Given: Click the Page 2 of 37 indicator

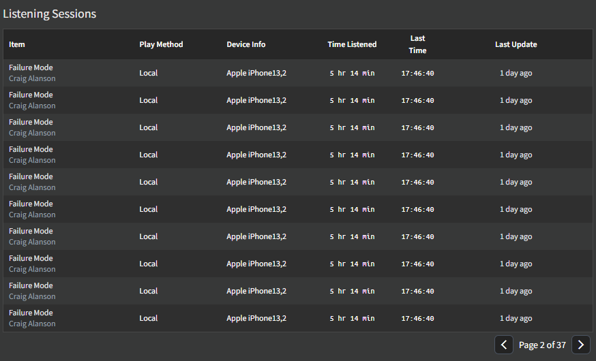Looking at the screenshot, I should pos(542,345).
